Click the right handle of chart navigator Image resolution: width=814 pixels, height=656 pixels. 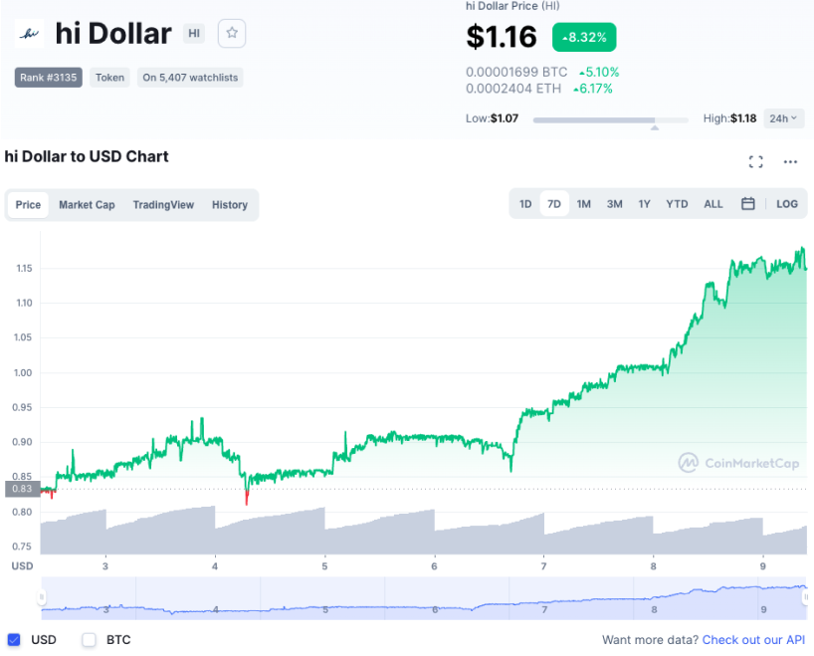(806, 597)
